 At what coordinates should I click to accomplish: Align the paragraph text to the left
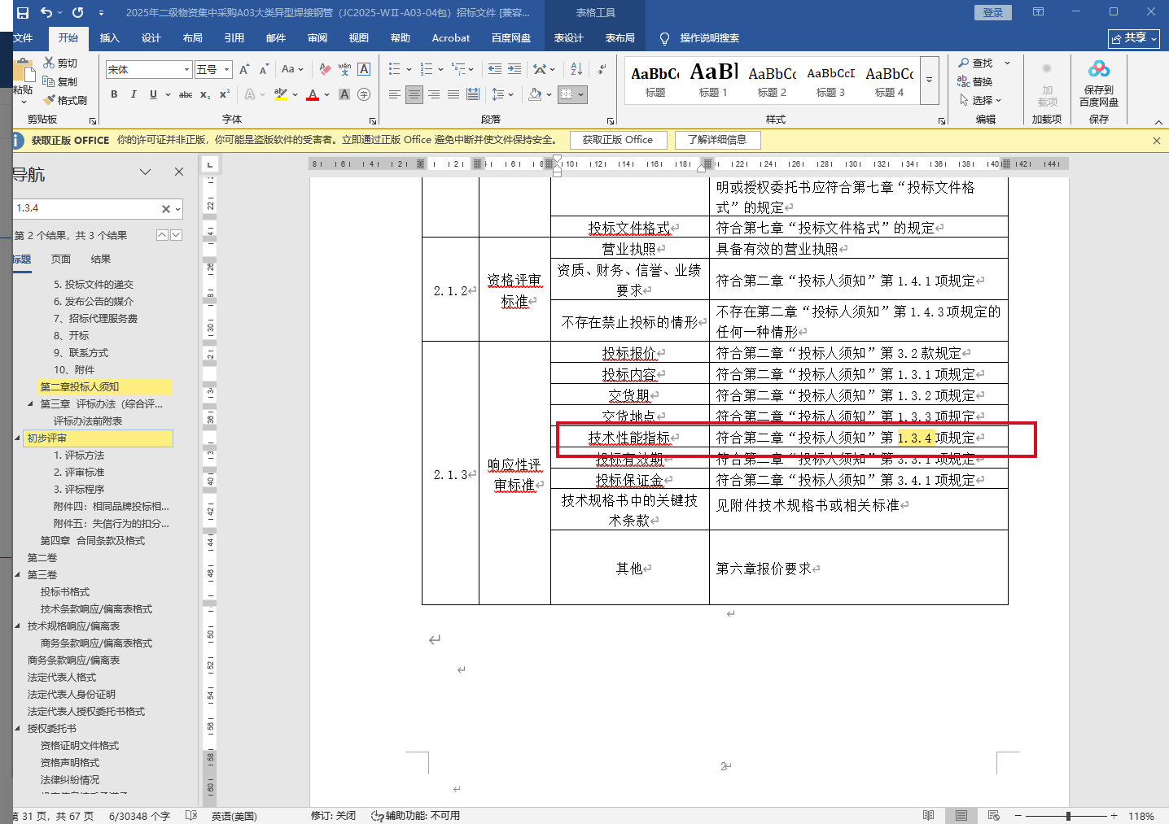pyautogui.click(x=395, y=94)
